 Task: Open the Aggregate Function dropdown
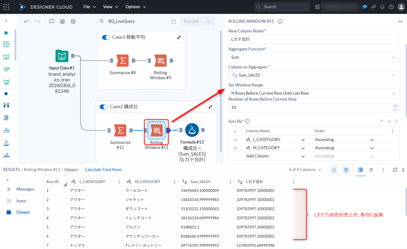314,57
